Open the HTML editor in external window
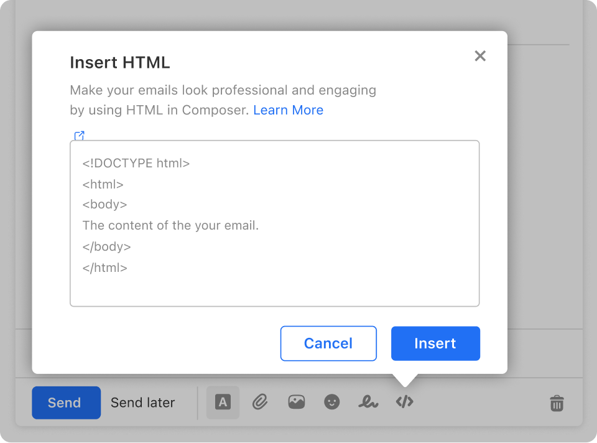597x443 pixels. tap(79, 136)
